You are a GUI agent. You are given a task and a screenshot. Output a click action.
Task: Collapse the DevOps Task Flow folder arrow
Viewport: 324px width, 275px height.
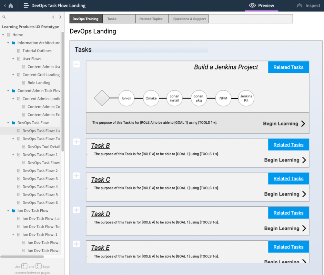(8, 123)
